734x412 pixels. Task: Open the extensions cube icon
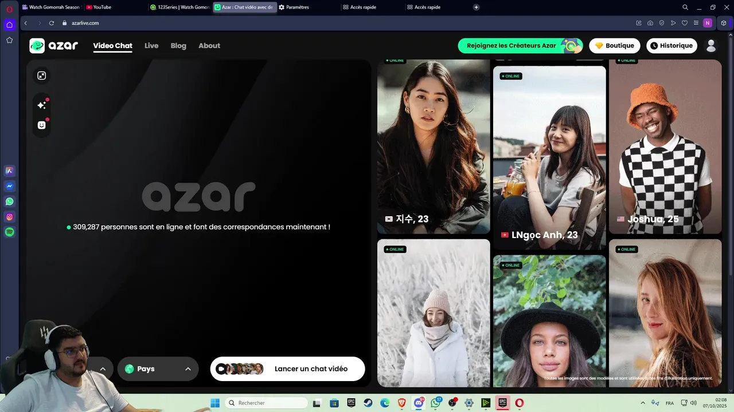(724, 23)
